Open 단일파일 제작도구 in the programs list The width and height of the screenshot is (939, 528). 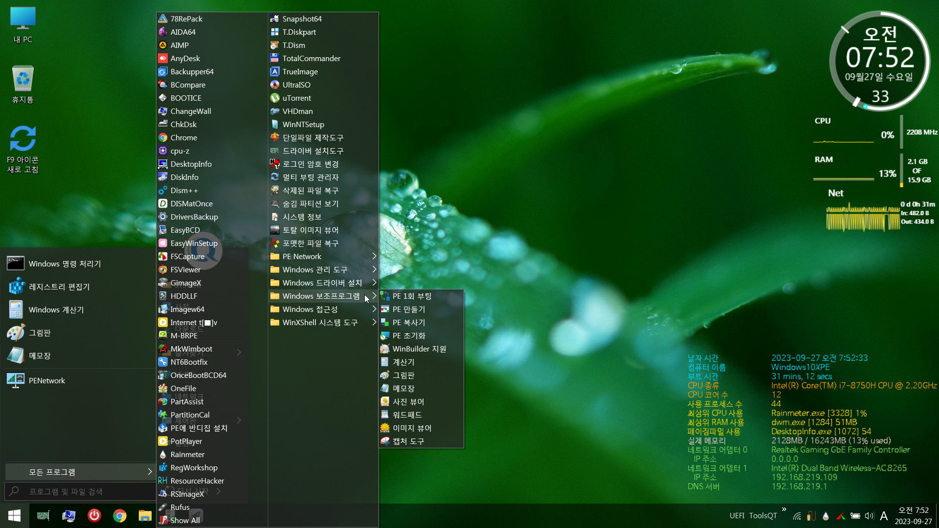(323, 137)
